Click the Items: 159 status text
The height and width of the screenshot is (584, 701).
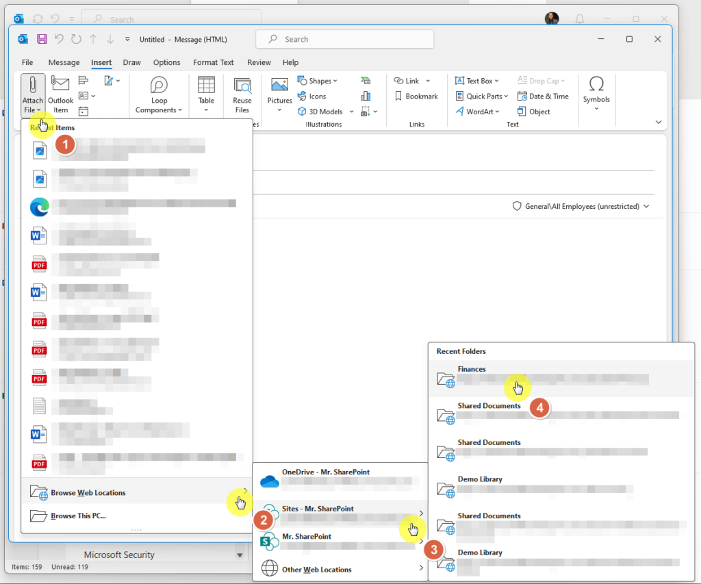(27, 567)
